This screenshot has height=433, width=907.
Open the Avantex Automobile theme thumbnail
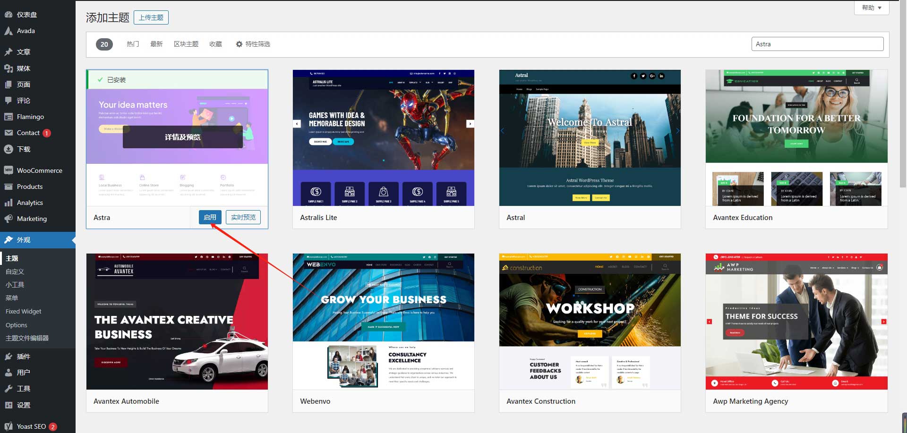[177, 322]
